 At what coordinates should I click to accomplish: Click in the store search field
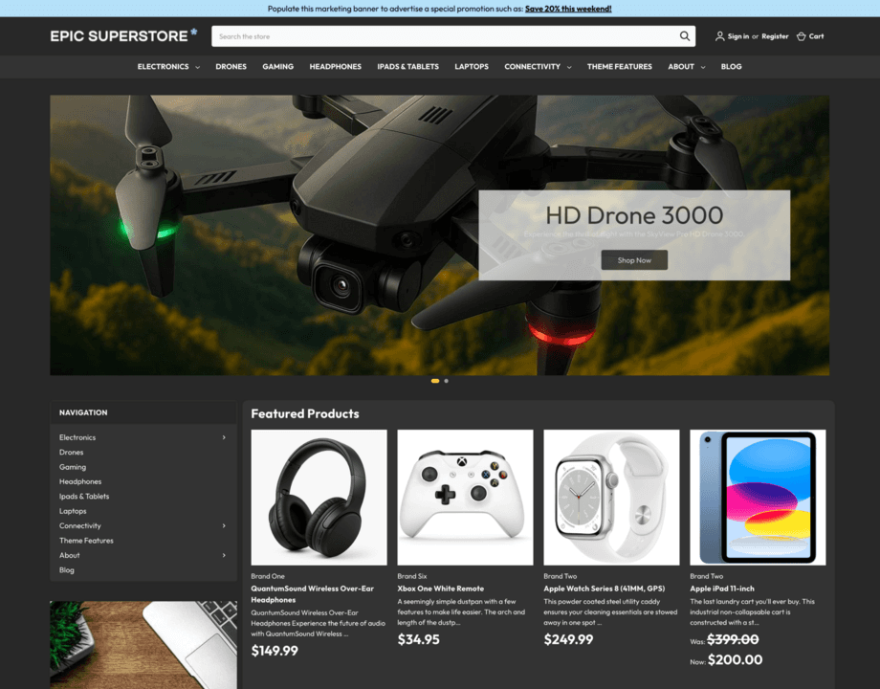coord(440,36)
